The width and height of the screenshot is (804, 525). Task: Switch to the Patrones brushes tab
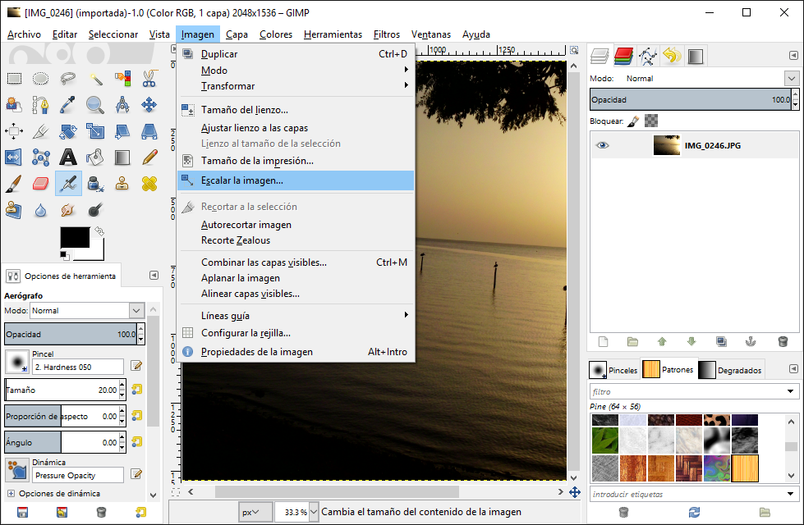point(668,369)
